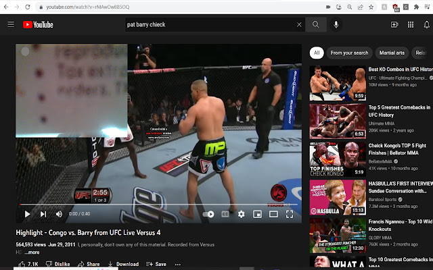433x270 pixels.
Task: Go to YouTube home via logo
Action: (38, 25)
